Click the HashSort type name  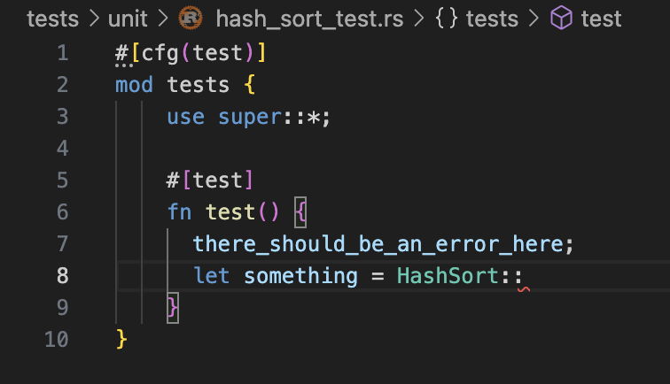click(x=448, y=276)
